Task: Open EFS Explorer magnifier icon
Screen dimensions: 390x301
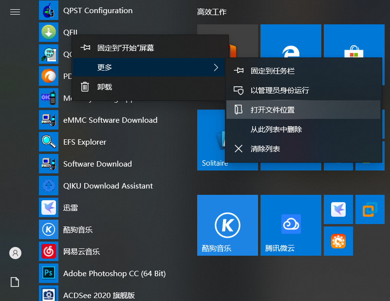Action: 49,142
